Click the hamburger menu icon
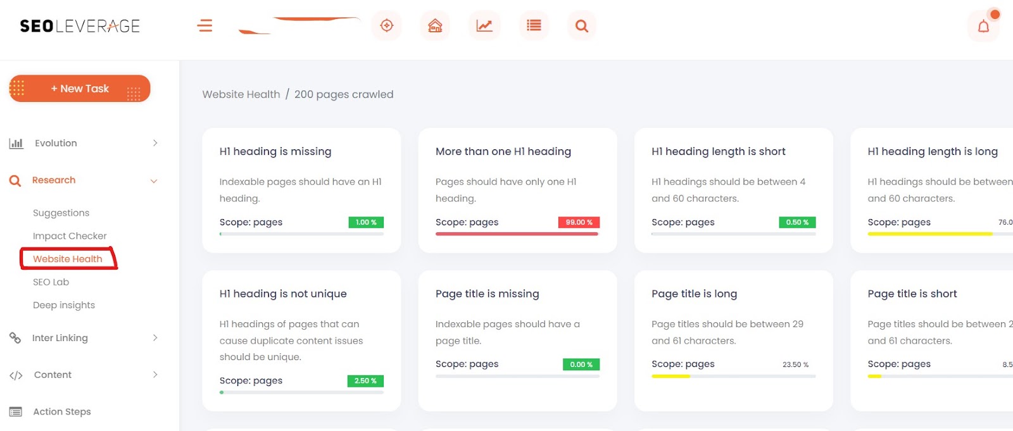This screenshot has width=1013, height=431. 205,26
